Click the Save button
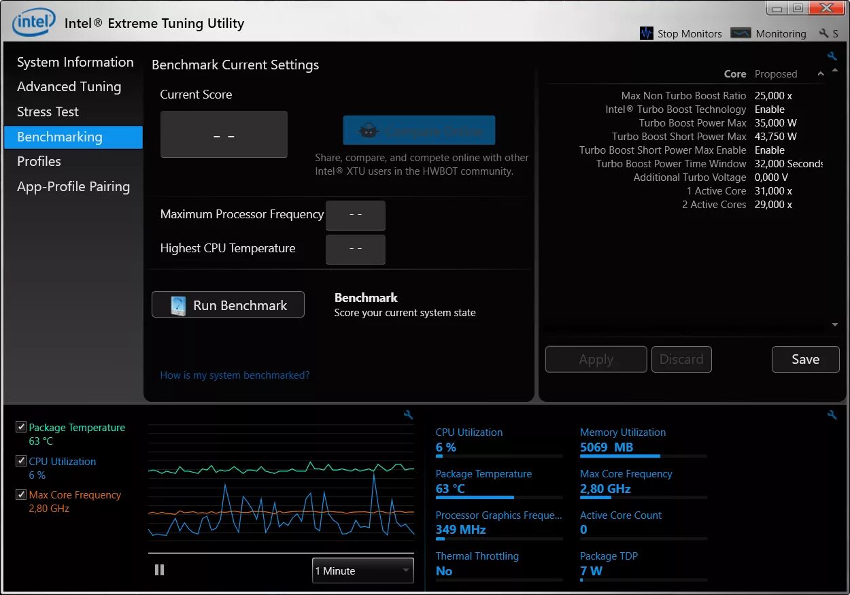 805,359
